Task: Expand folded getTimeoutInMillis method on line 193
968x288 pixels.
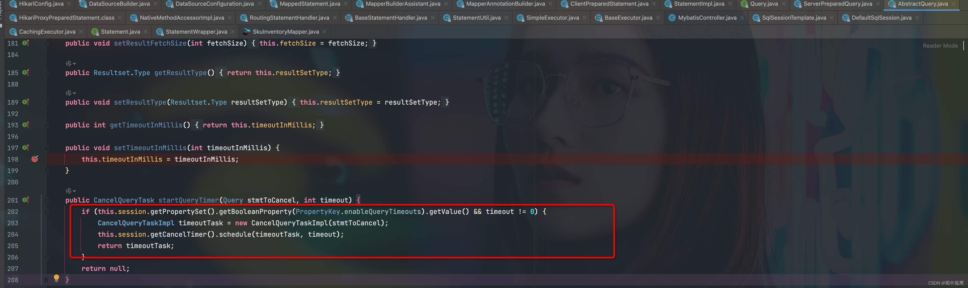Action: point(46,125)
